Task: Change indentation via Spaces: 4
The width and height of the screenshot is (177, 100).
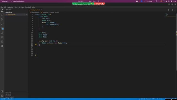Action: pyautogui.click(x=149, y=99)
